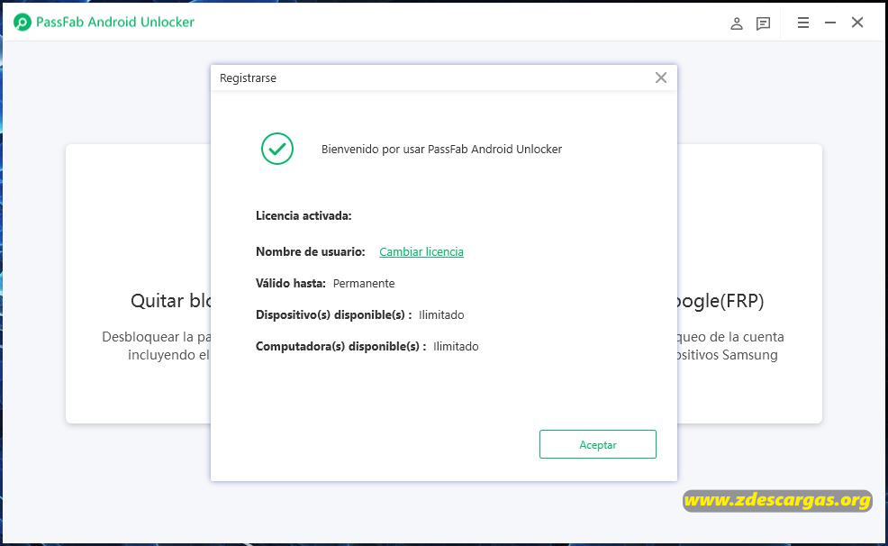Open the 'Quitar blo...' card behind dialog
Viewport: 888px width, 546px height.
[138, 283]
